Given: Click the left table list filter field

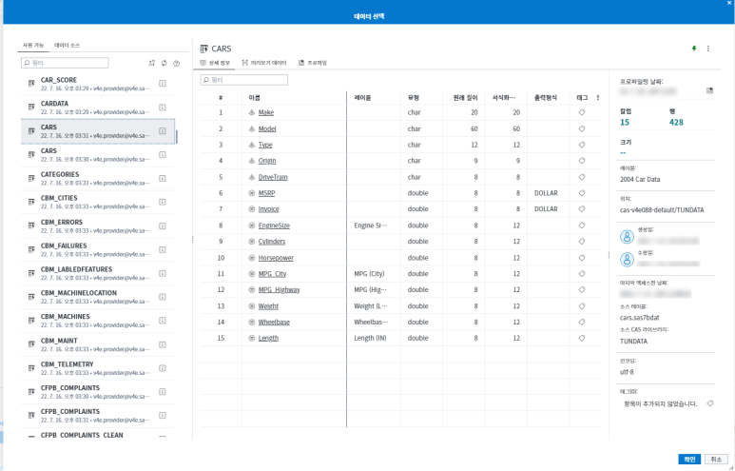Looking at the screenshot, I should [65, 63].
